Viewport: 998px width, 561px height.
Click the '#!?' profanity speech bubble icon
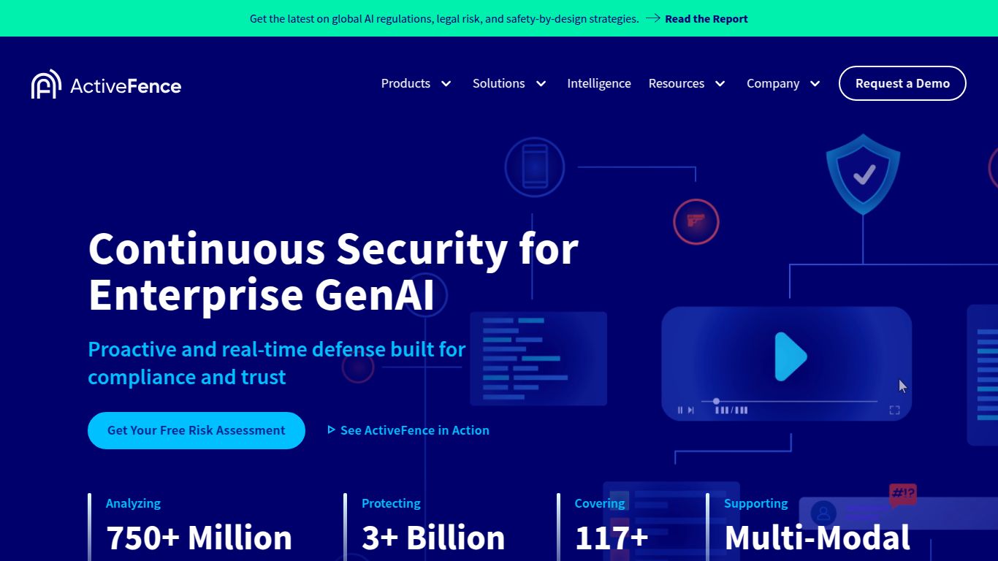click(904, 495)
